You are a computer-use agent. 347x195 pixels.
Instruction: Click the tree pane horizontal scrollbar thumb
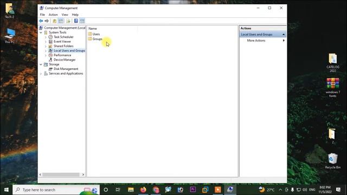[61, 174]
